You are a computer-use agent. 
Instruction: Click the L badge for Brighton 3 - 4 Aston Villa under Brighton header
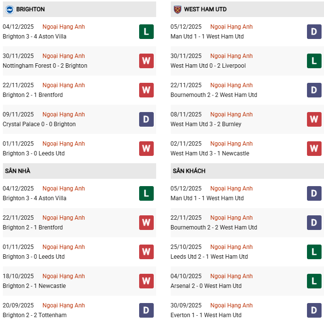pos(146,32)
